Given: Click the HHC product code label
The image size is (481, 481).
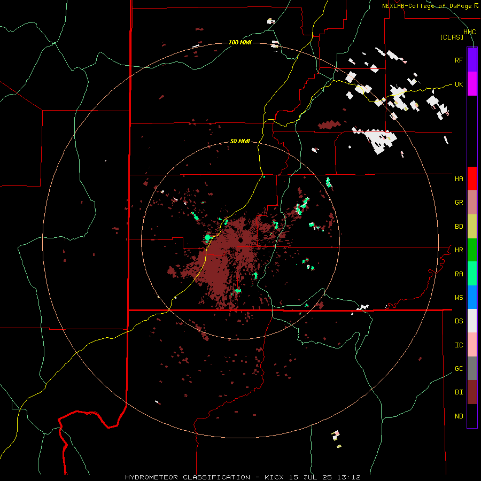Looking at the screenshot, I should (470, 32).
